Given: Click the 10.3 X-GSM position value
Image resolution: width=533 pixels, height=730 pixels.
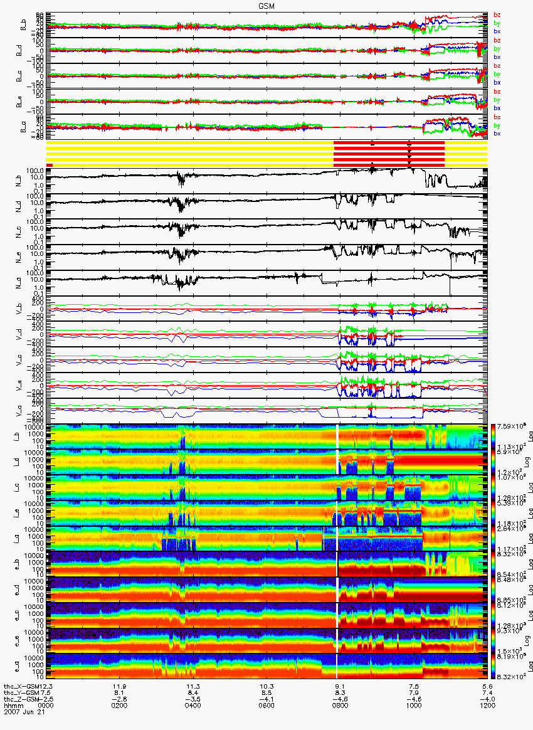Looking at the screenshot, I should click(x=266, y=687).
